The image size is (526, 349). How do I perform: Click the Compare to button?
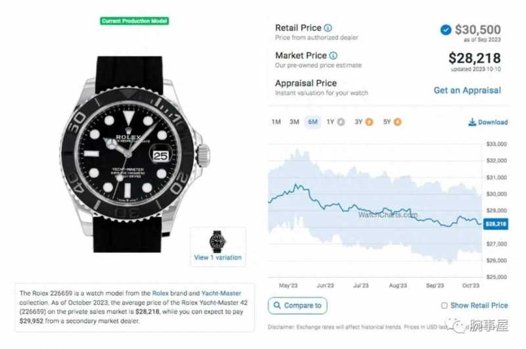tap(298, 306)
